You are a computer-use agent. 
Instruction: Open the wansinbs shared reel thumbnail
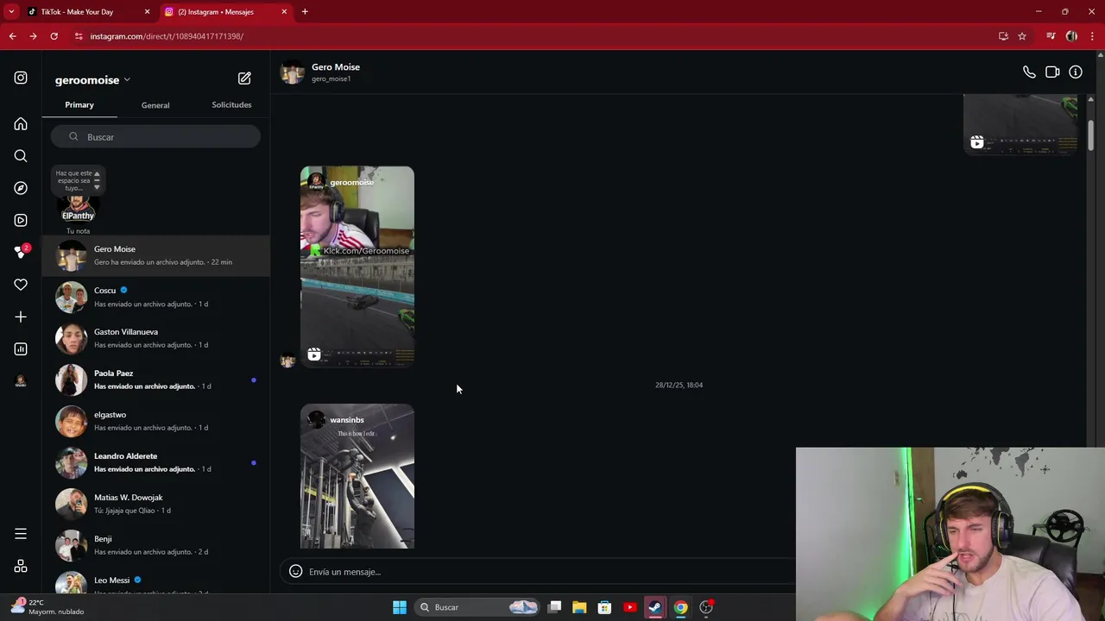pyautogui.click(x=357, y=476)
